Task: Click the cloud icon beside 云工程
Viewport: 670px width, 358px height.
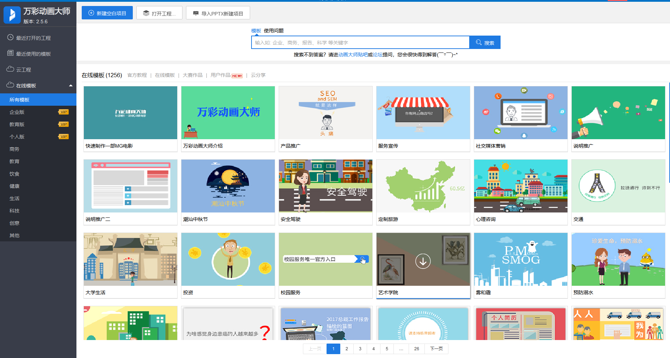Action: [x=11, y=69]
